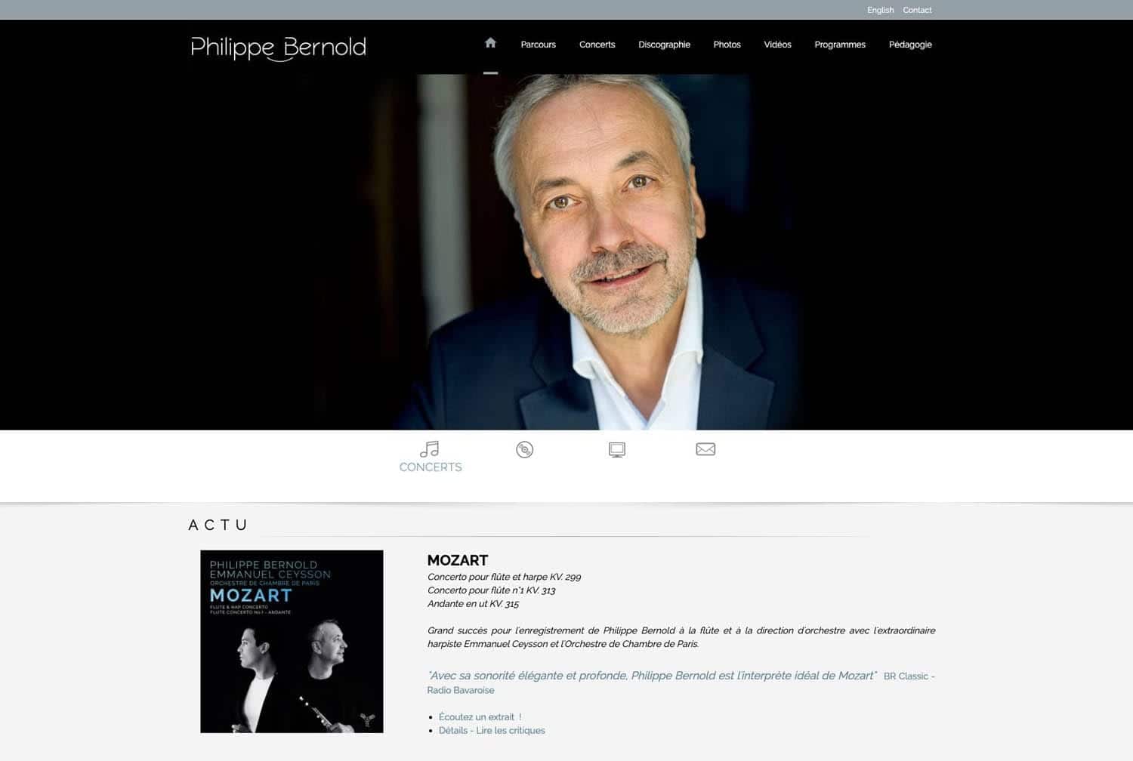Open the Discographie page
This screenshot has height=761, width=1133.
point(664,45)
